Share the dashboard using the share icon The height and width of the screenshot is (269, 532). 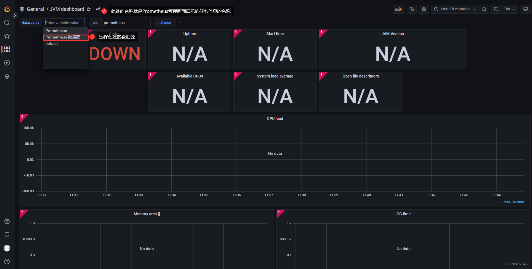[x=98, y=9]
